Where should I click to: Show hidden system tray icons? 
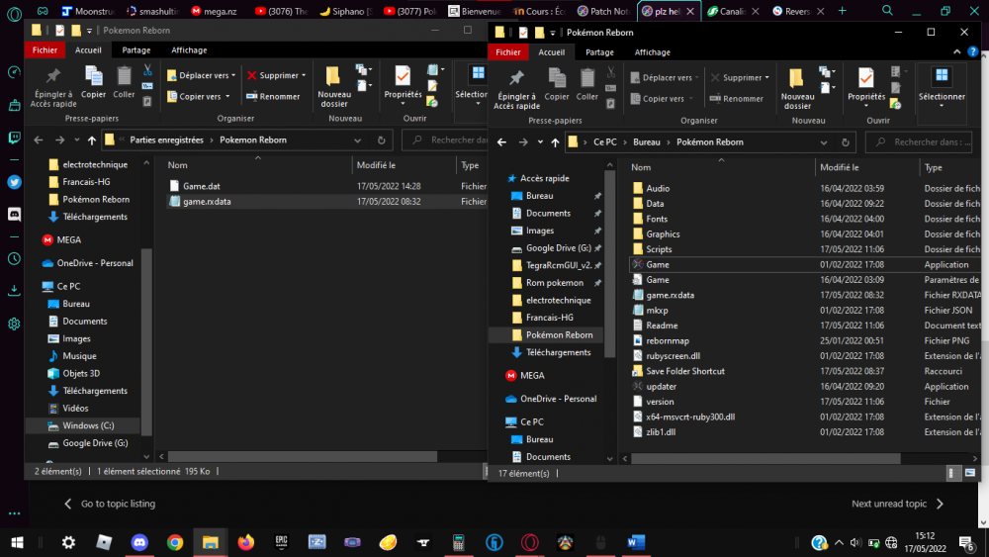pos(839,542)
